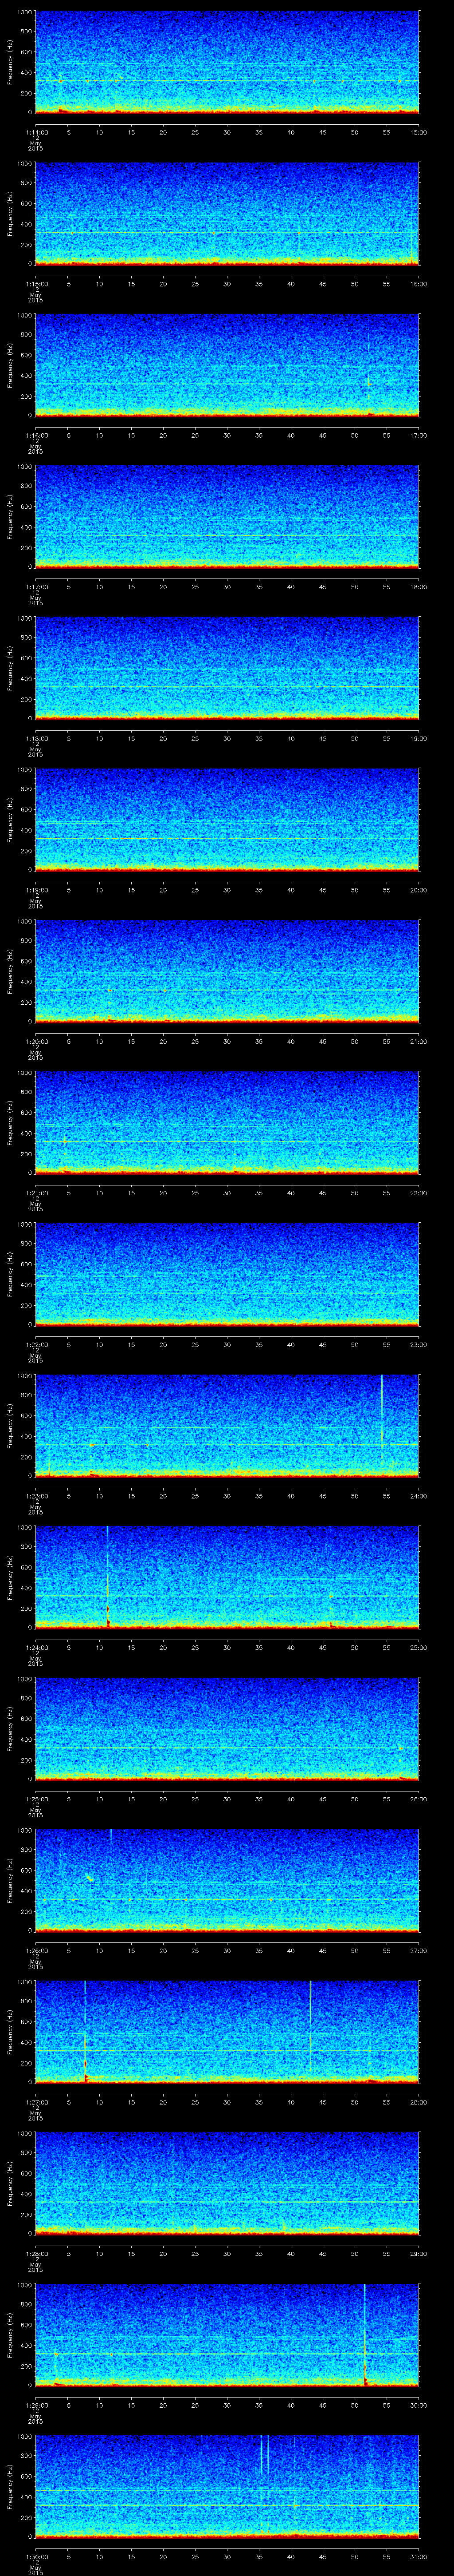Click the 1:16:00 start time label
Image resolution: width=454 pixels, height=2576 pixels.
(x=36, y=435)
